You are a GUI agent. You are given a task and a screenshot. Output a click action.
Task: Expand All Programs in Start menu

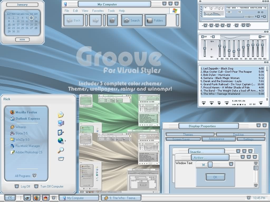click(25, 176)
